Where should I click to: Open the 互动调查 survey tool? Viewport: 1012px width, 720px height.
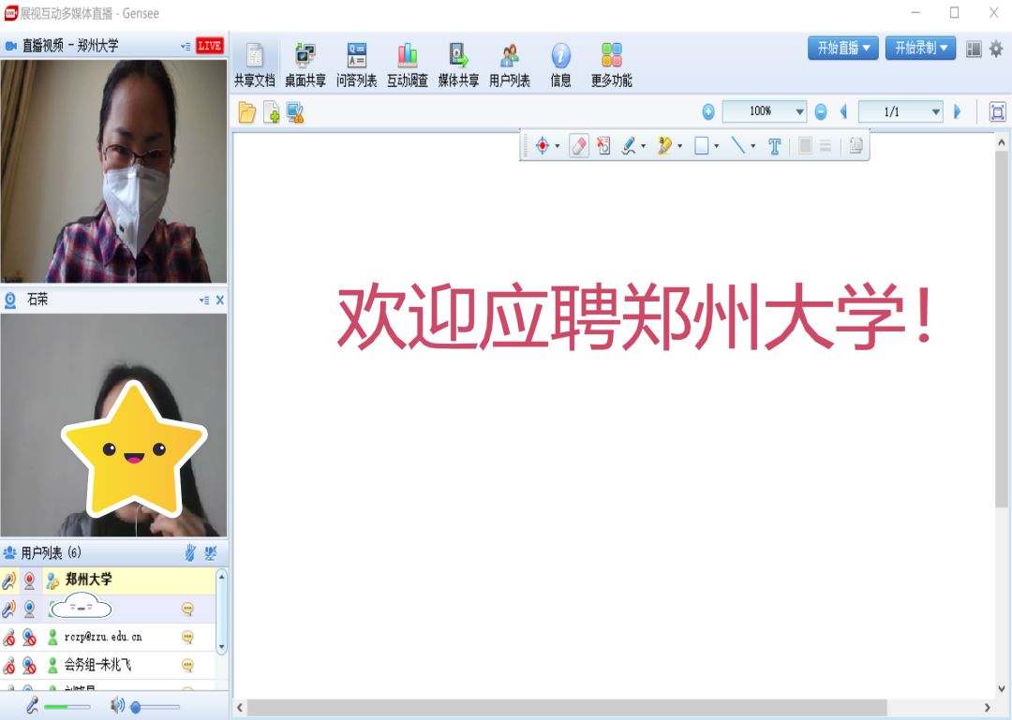pos(407,66)
